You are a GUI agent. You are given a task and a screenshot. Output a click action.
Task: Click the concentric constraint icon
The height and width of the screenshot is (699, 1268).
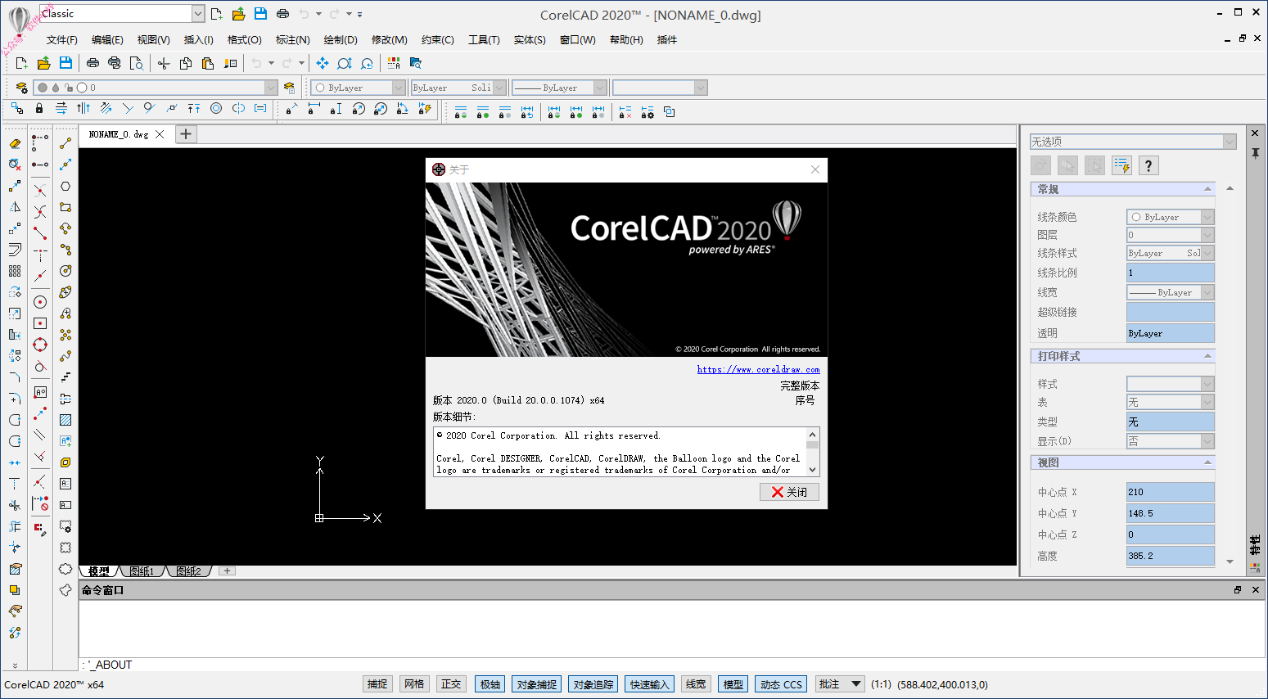point(216,109)
